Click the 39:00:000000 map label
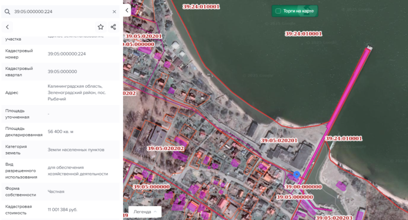 [x=303, y=187]
